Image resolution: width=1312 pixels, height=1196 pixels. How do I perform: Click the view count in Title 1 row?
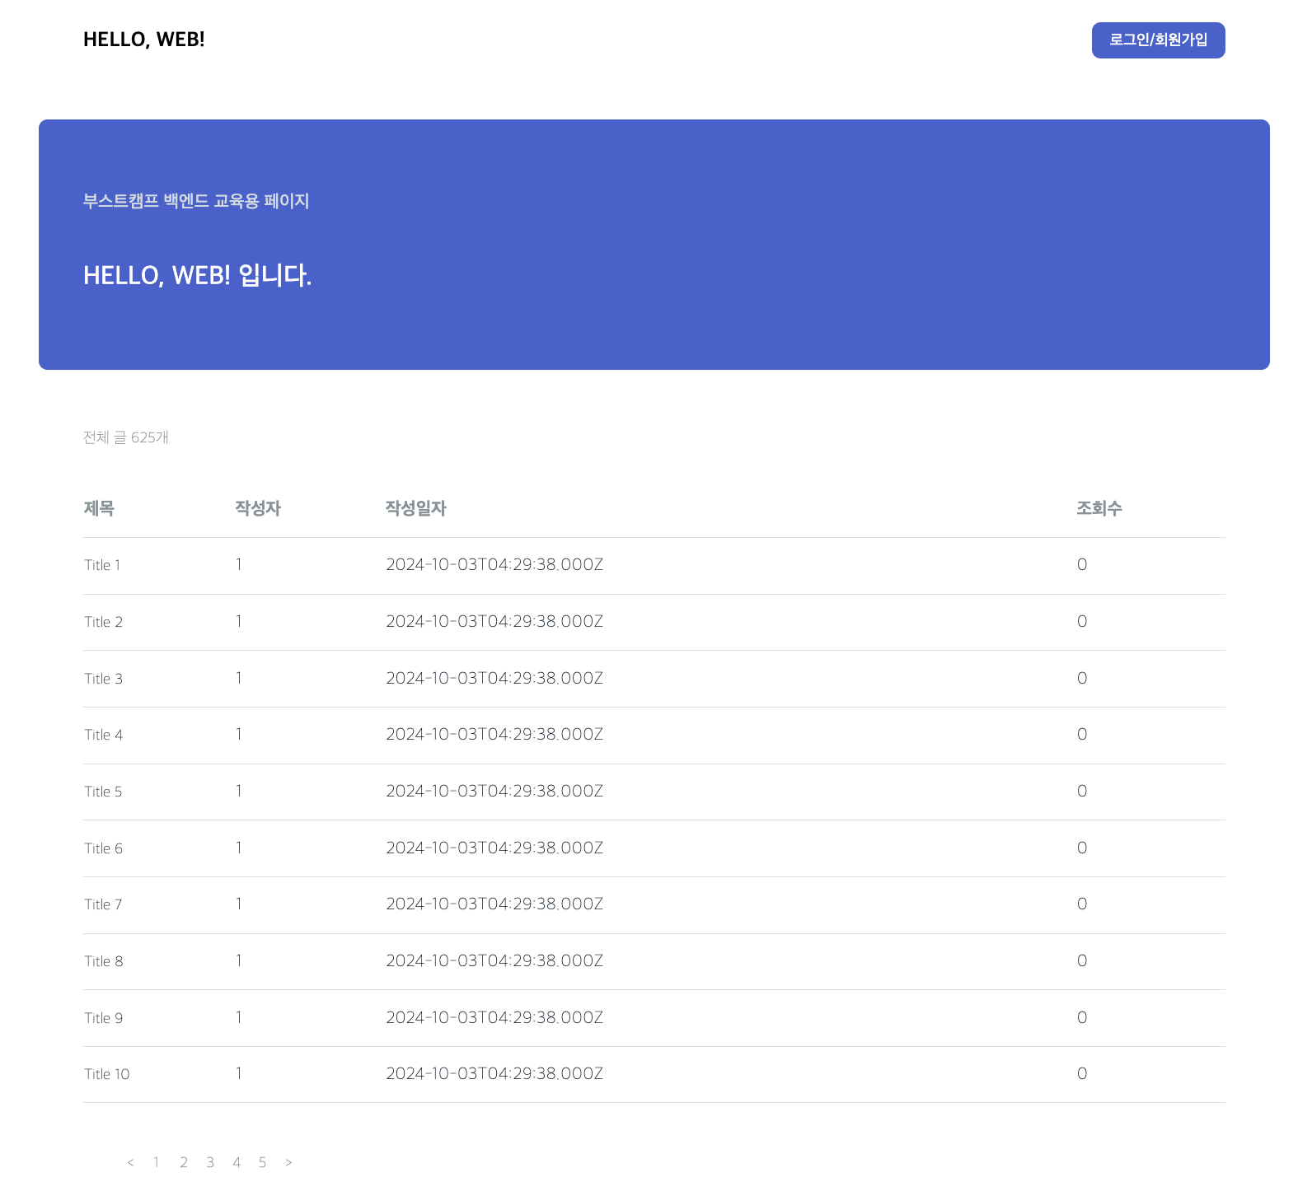[x=1082, y=564]
